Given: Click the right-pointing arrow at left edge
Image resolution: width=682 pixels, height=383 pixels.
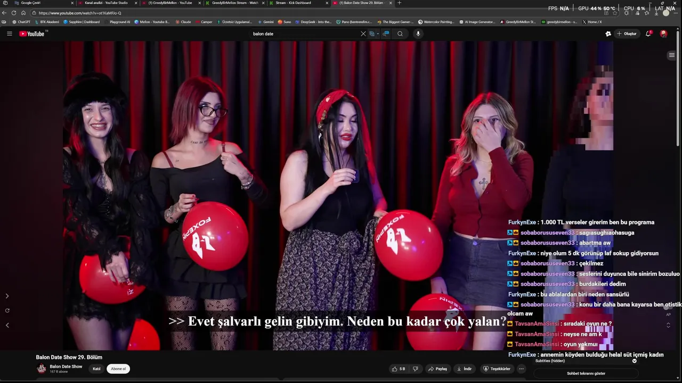Looking at the screenshot, I should pos(7,296).
